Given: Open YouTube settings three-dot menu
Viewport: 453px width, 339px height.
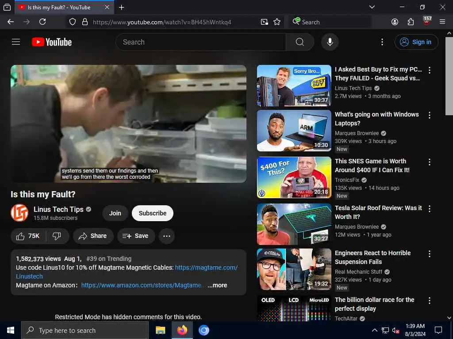Looking at the screenshot, I should tap(382, 42).
